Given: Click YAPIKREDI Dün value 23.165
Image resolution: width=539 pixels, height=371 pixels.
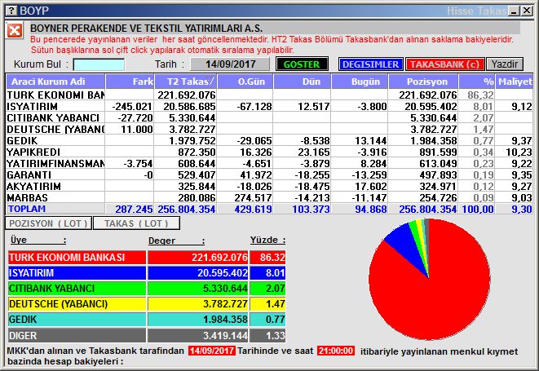Looking at the screenshot, I should (x=313, y=152).
